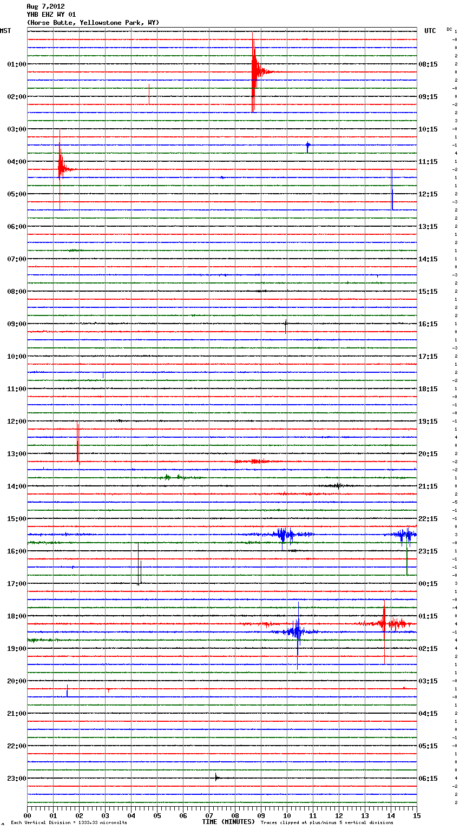Select the 10:00 MST time label
Screen dimensions: 460x830
[x=17, y=356]
